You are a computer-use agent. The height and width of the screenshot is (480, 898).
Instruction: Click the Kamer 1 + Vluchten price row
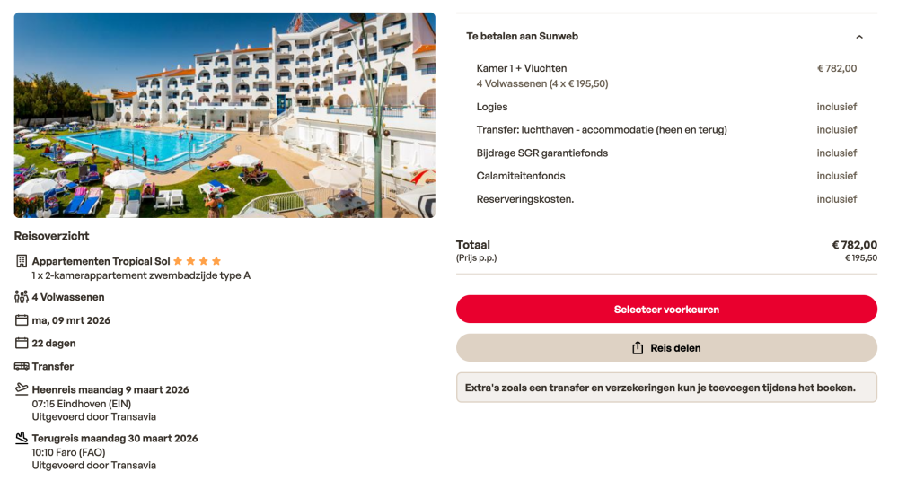[x=666, y=68]
